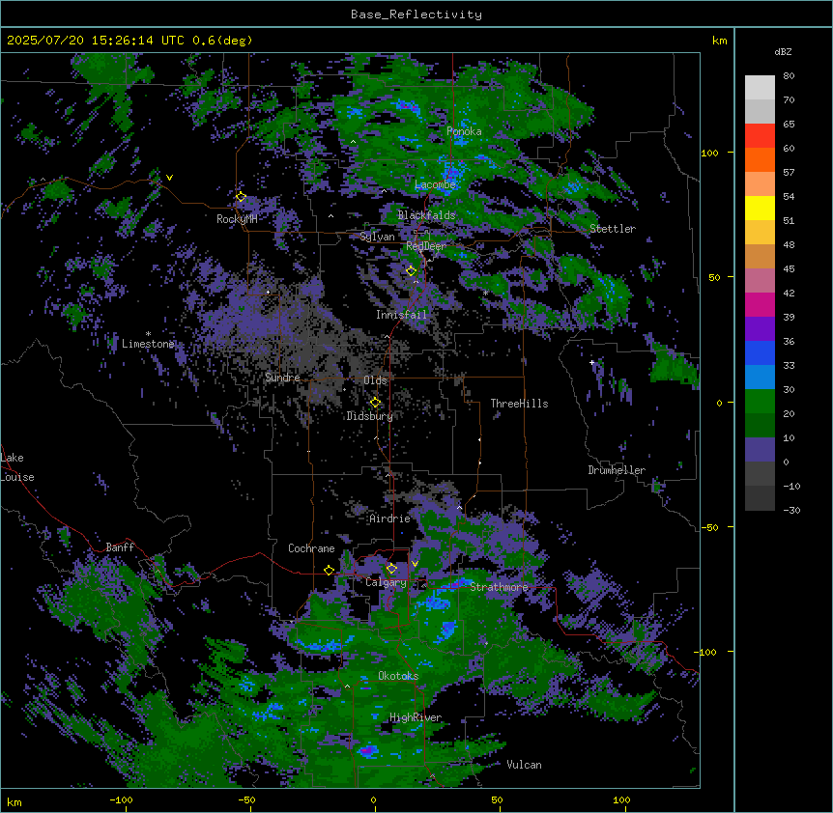This screenshot has height=813, width=833.
Task: Click the yellow diamond marker above Didsbury
Action: [x=375, y=403]
